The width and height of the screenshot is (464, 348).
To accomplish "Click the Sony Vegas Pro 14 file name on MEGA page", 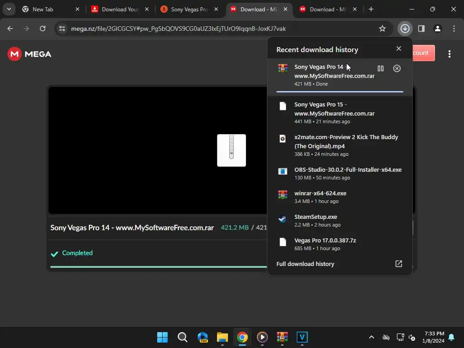I will [x=132, y=227].
